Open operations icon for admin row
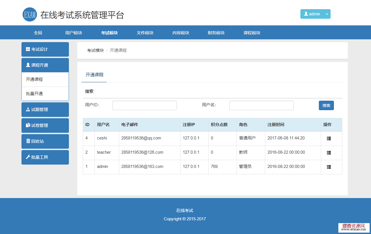 (329, 167)
